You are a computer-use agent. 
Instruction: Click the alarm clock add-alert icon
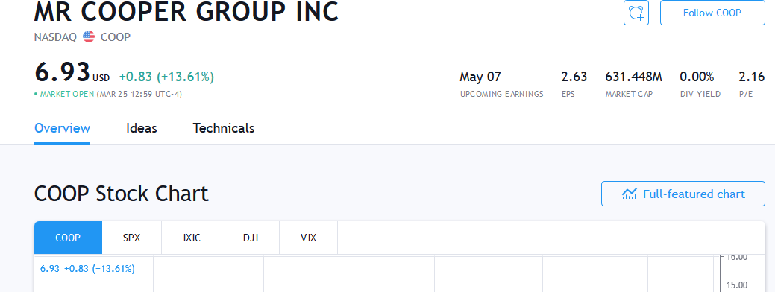(636, 13)
